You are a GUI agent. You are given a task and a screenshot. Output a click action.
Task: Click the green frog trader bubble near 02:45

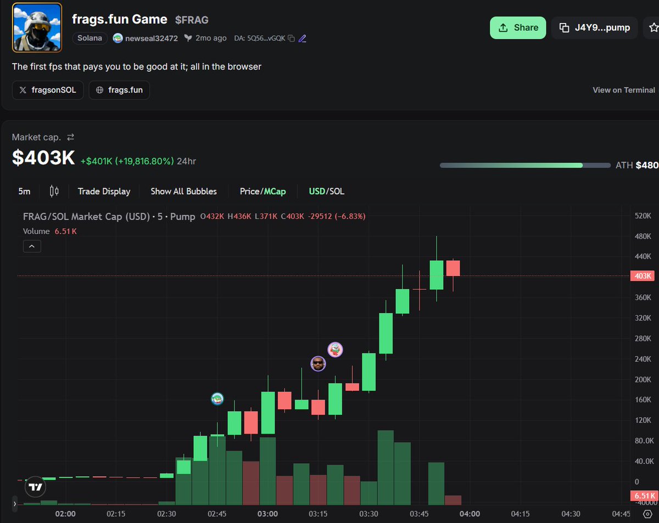[217, 399]
